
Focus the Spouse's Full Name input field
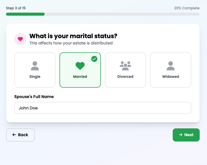pyautogui.click(x=103, y=108)
